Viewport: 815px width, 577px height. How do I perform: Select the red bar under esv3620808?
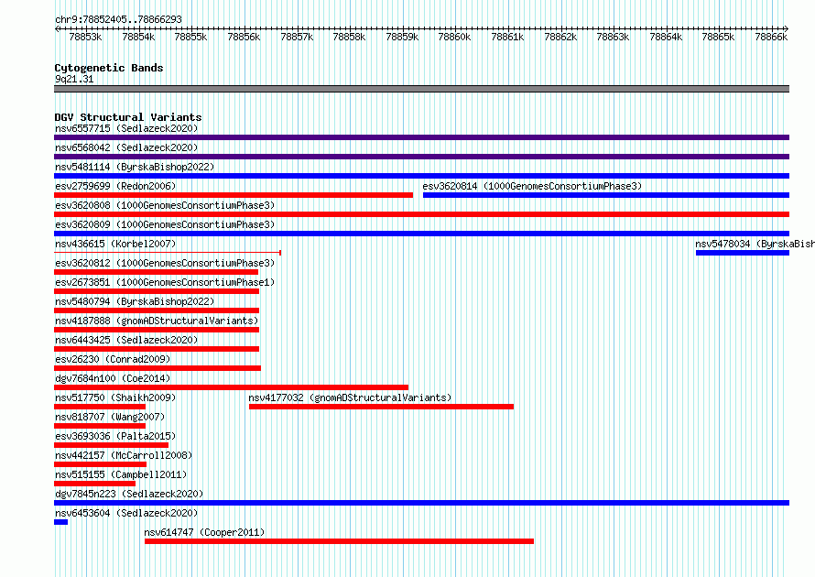point(421,214)
